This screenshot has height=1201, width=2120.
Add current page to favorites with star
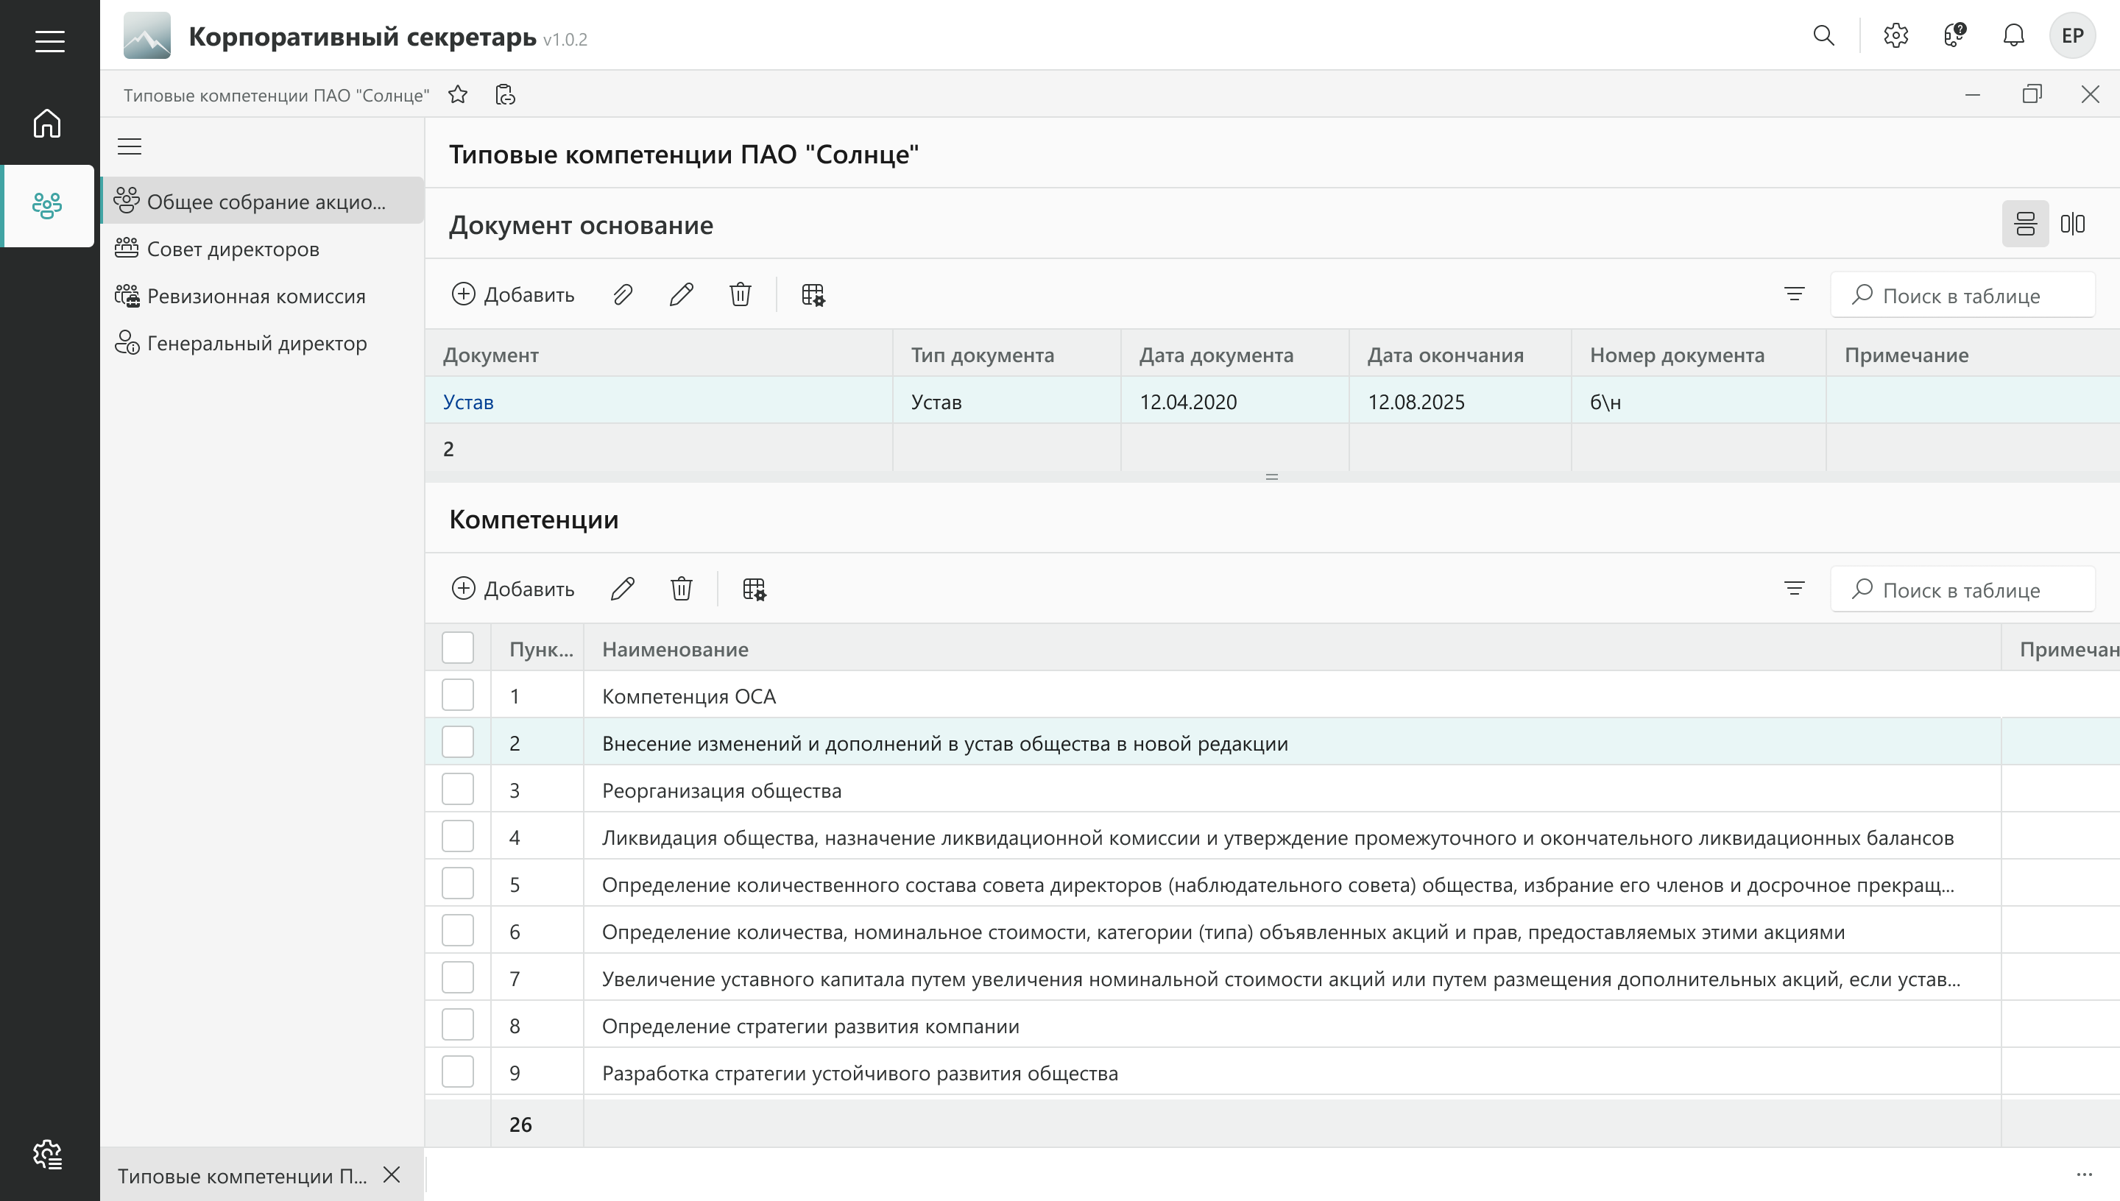458,95
